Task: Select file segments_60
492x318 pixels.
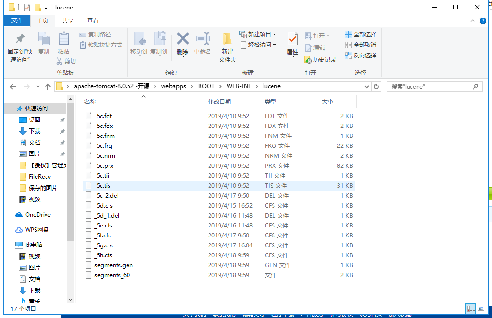Action: click(x=219, y=275)
